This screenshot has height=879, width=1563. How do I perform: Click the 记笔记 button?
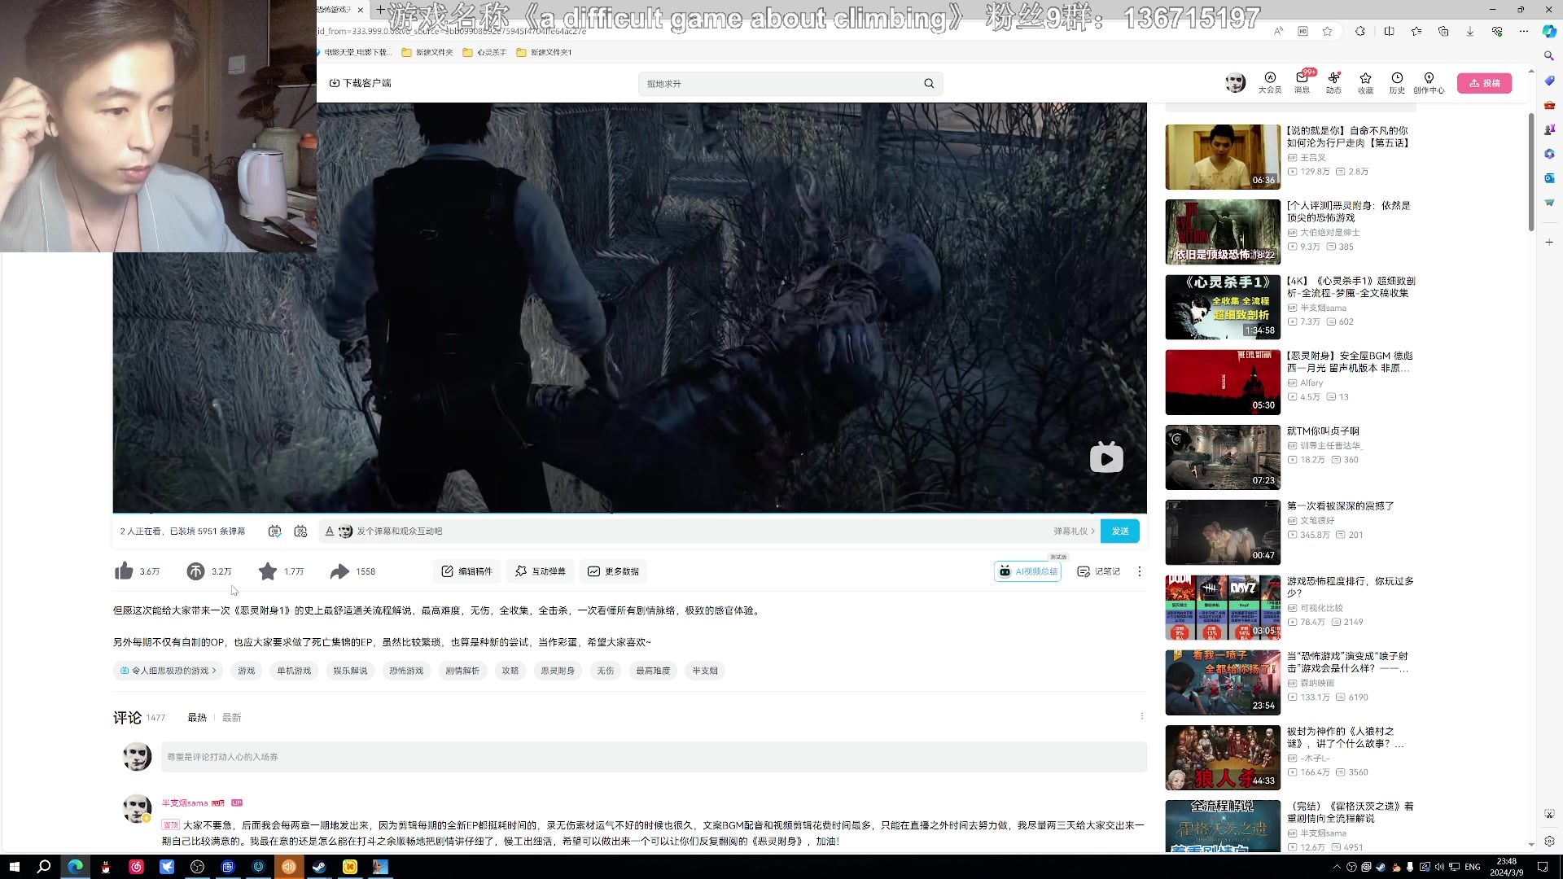[x=1098, y=571]
